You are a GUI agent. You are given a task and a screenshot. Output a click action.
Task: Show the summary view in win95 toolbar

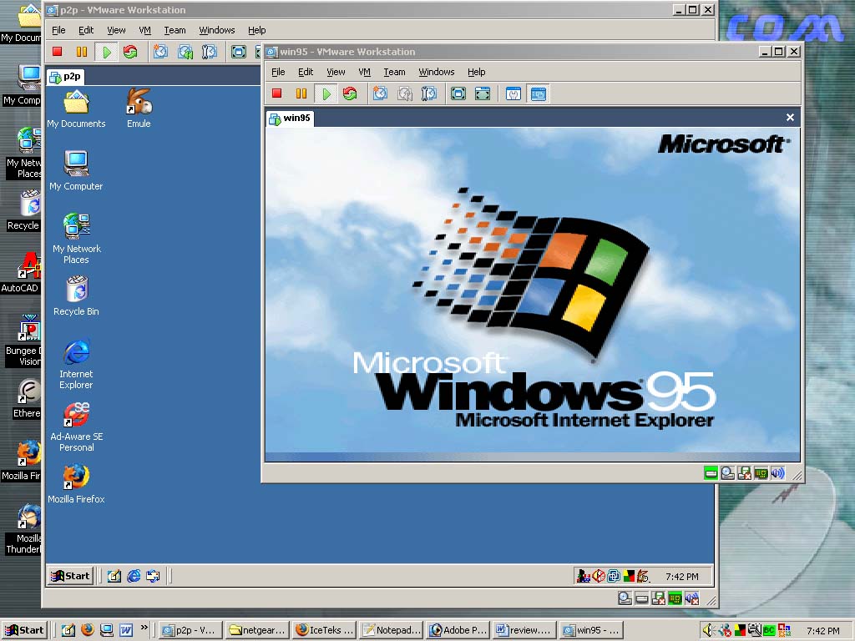514,93
